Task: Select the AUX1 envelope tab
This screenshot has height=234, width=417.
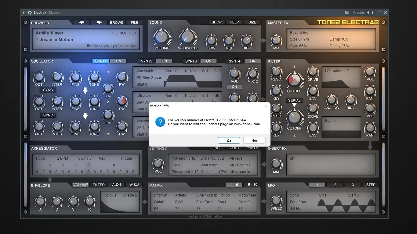Action: tap(117, 185)
